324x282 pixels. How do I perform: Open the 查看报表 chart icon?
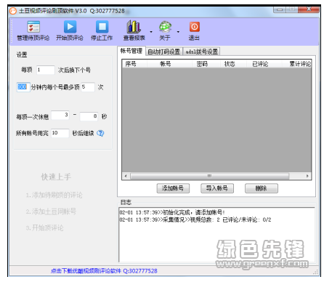(134, 27)
